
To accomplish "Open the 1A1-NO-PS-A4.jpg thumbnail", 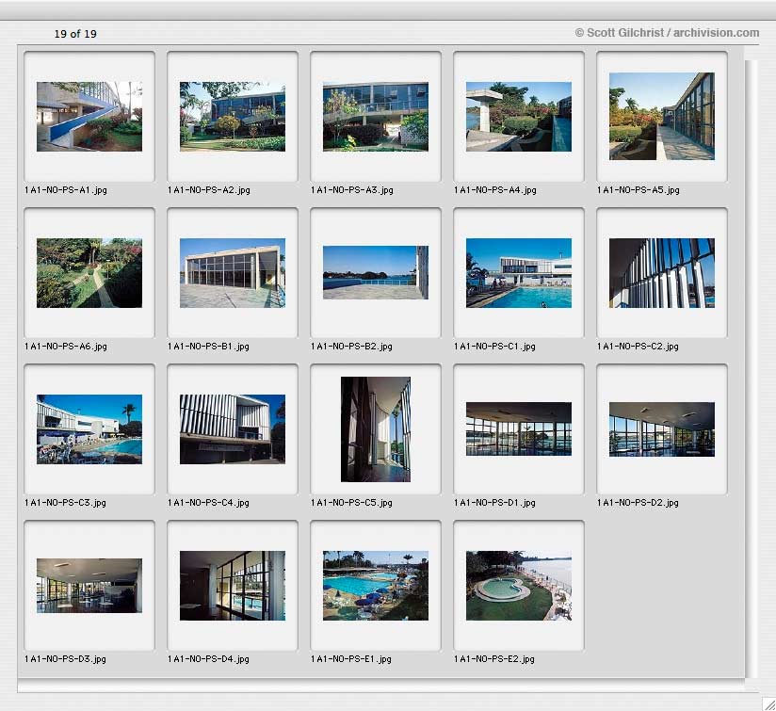I will (x=519, y=117).
